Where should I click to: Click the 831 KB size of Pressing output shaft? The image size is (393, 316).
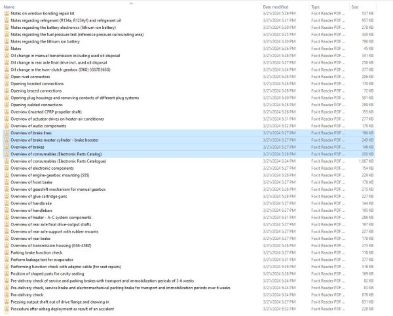point(367,302)
